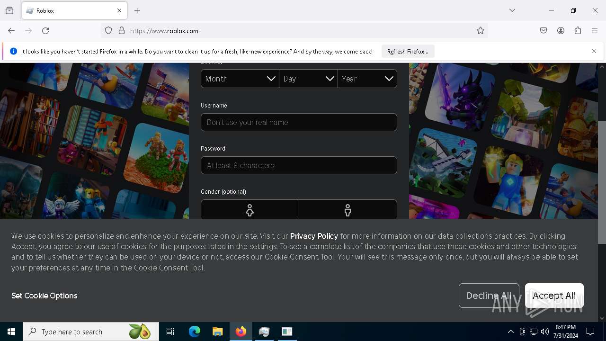Open the Firefox account icon
The height and width of the screenshot is (341, 606).
(561, 31)
